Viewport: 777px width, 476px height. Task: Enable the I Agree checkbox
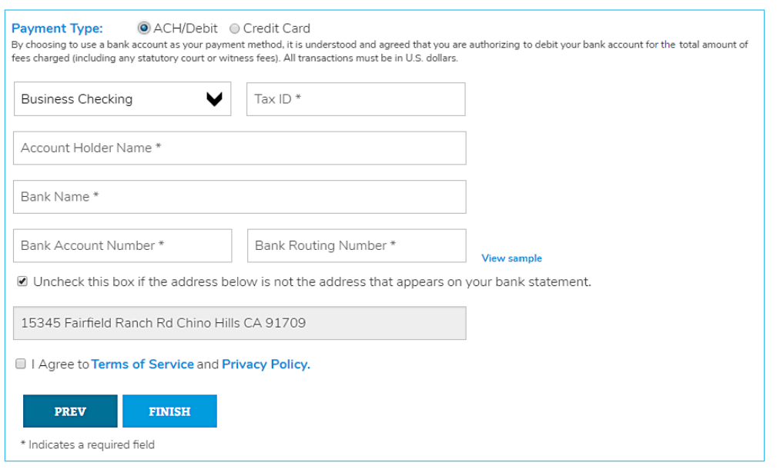22,363
